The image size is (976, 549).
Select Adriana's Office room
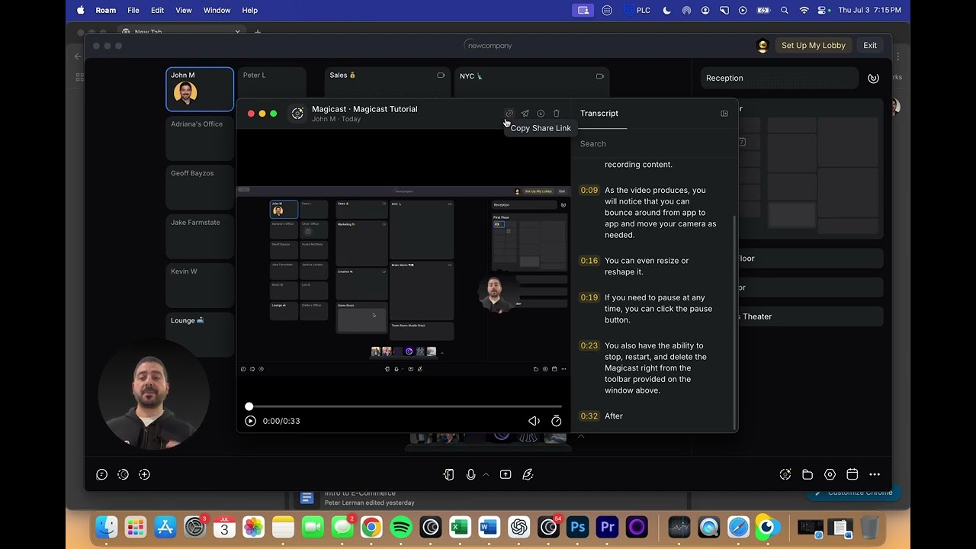(200, 138)
